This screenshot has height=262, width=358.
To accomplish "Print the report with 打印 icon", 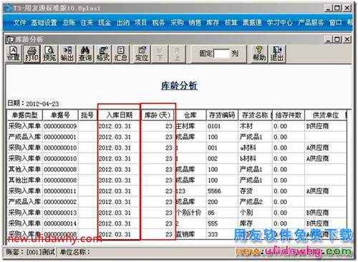I will (x=32, y=54).
